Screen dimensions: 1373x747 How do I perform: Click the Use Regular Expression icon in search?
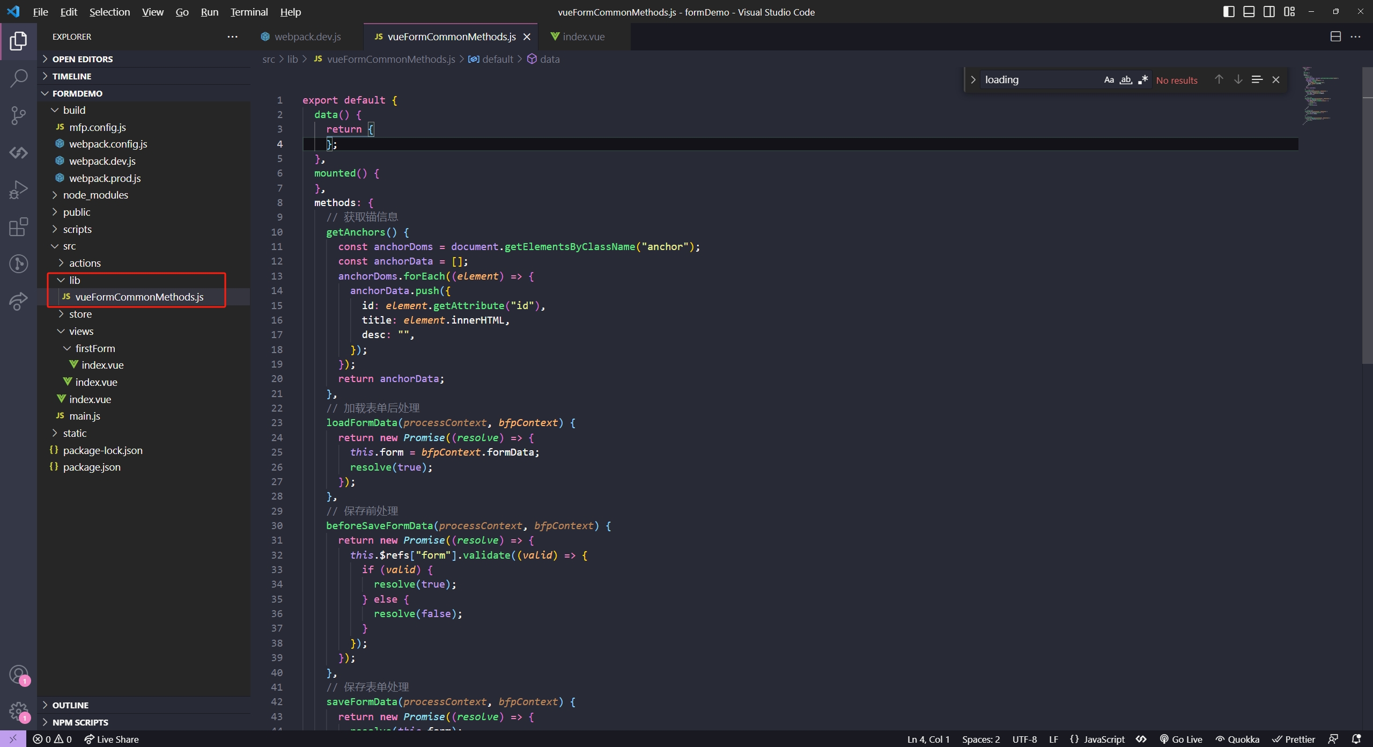(x=1143, y=79)
